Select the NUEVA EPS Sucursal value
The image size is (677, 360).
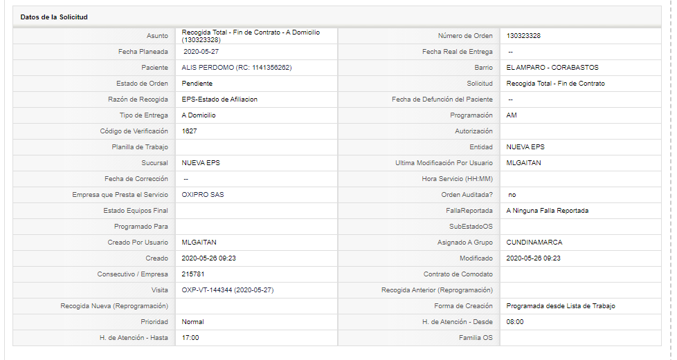(x=201, y=163)
